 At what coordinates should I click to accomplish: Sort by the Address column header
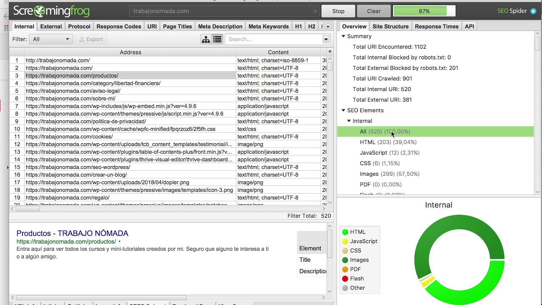tap(130, 52)
